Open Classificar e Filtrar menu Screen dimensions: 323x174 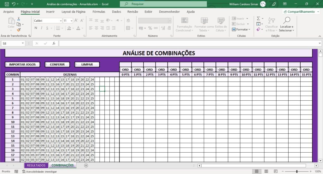[x=272, y=25]
